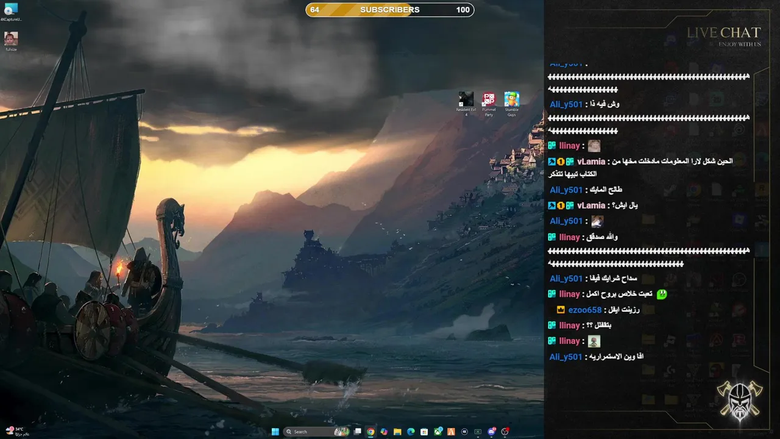Open the 4K capture app in the taskbar
Image resolution: width=780 pixels, height=439 pixels.
(x=465, y=432)
